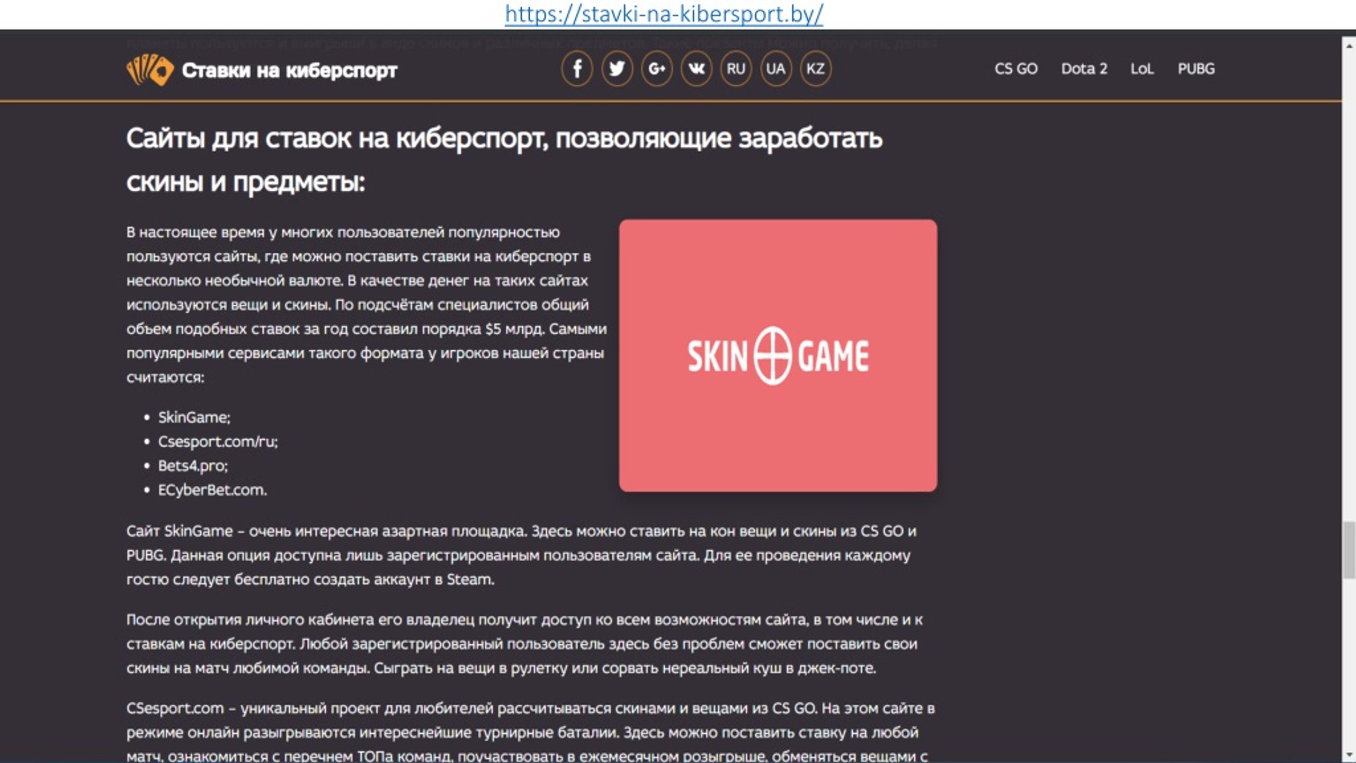Image resolution: width=1356 pixels, height=763 pixels.
Task: Open the VK social icon
Action: 696,69
